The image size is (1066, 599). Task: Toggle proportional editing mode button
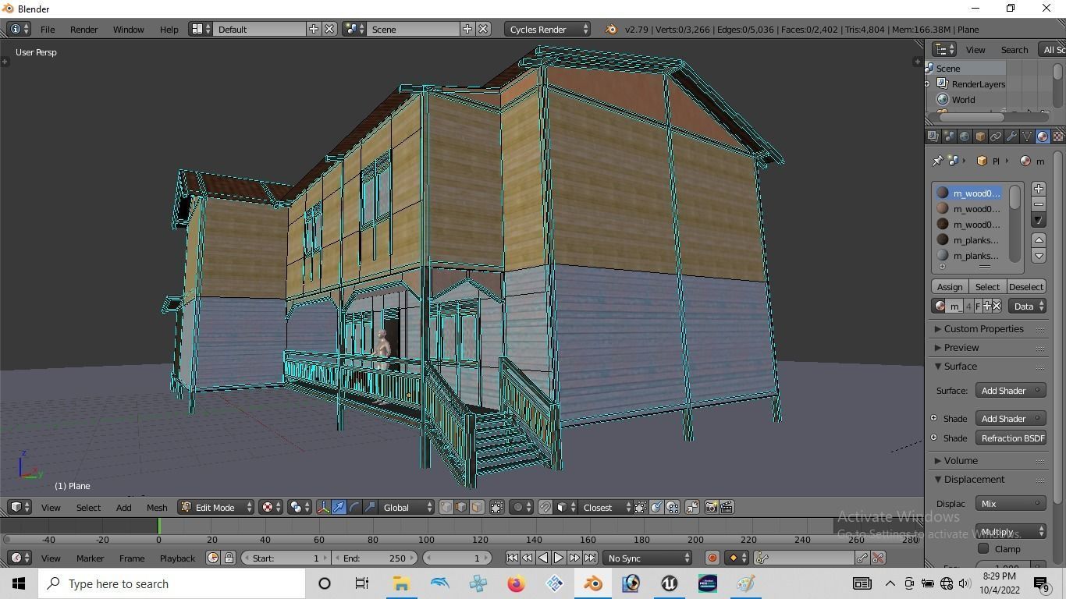click(521, 507)
